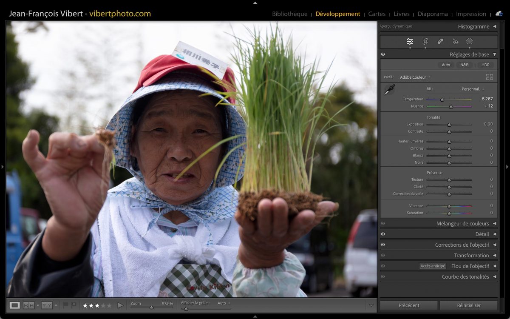Pick the white balance eyedropper
Image resolution: width=510 pixels, height=319 pixels.
click(389, 89)
